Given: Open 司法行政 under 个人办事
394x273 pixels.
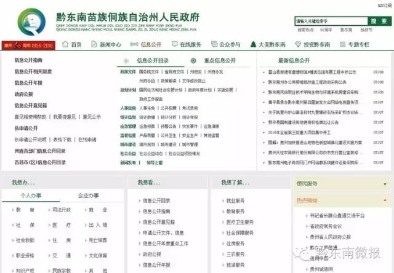Looking at the screenshot, I should pos(62,210).
